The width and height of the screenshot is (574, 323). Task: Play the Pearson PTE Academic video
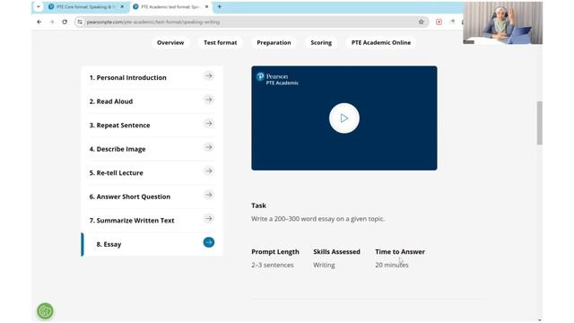click(x=344, y=118)
